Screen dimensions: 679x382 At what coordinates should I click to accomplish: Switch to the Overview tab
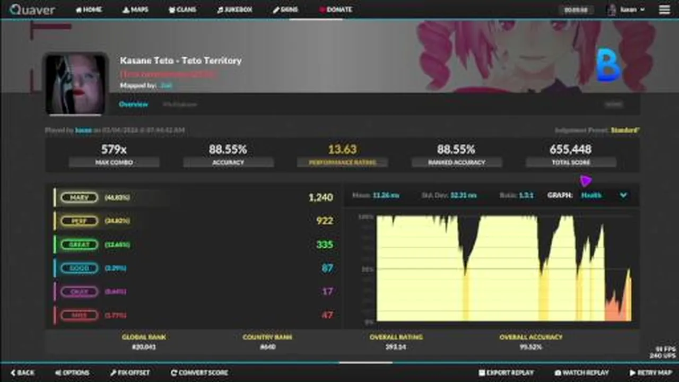pyautogui.click(x=133, y=105)
